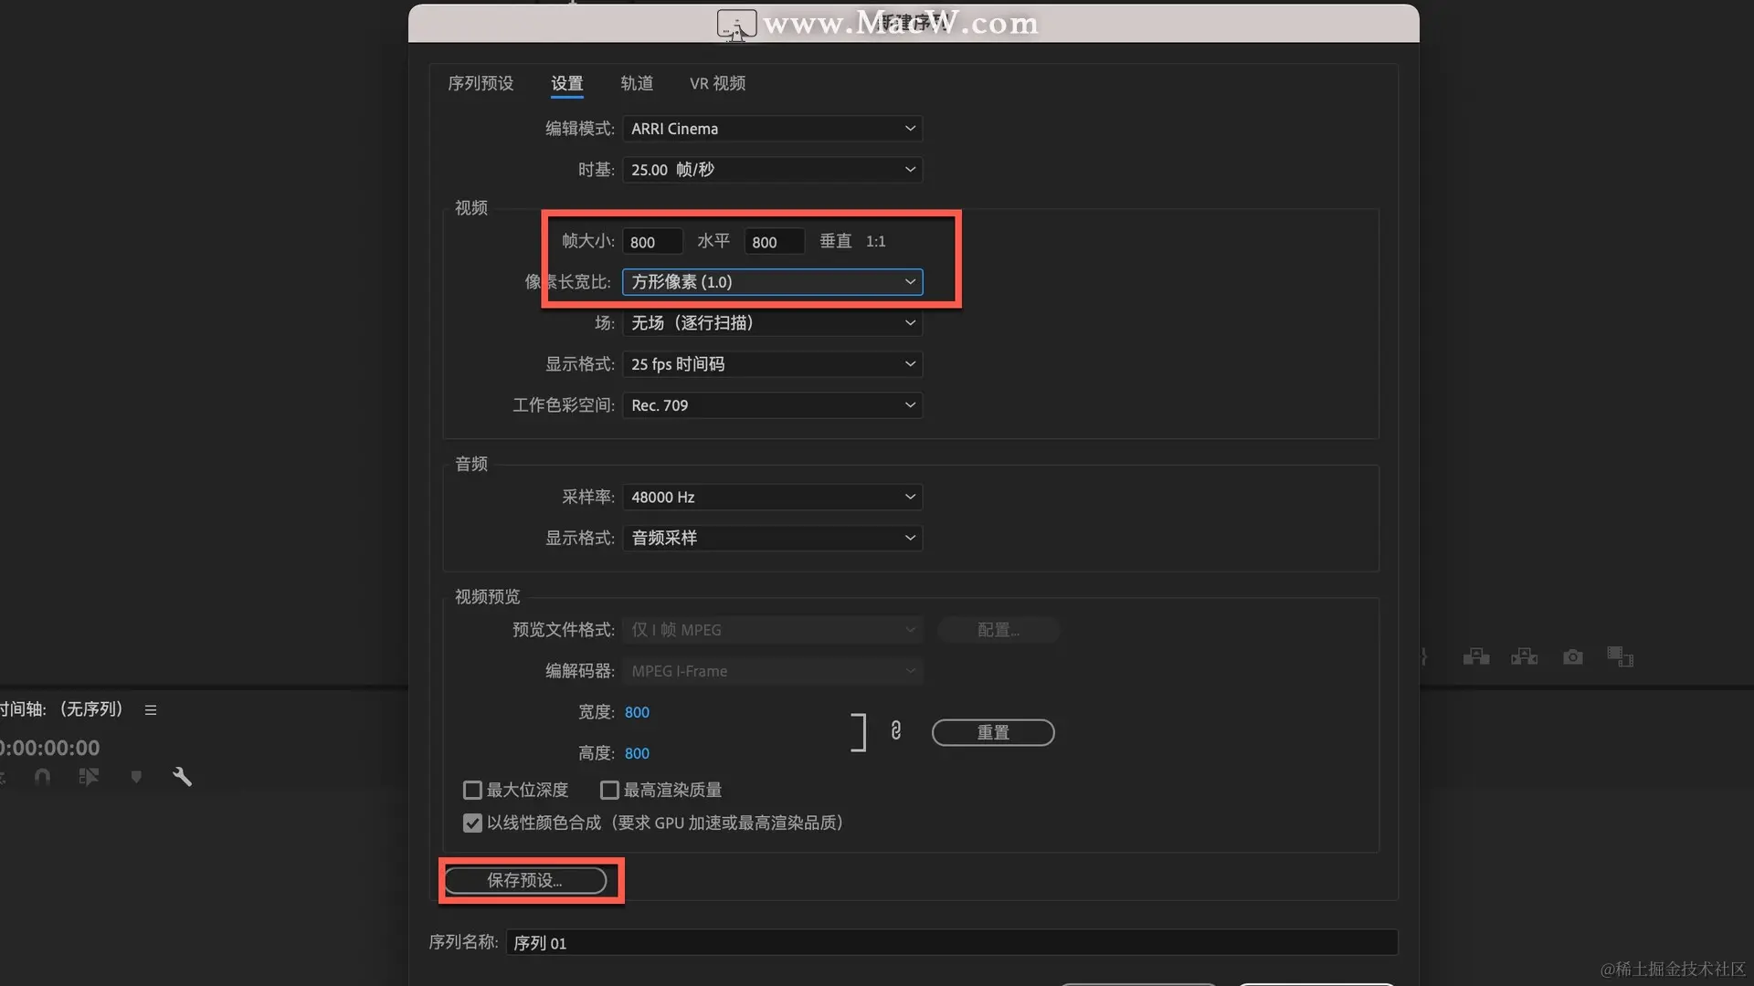Open the timeline panel hamburger menu
The height and width of the screenshot is (986, 1754).
pyautogui.click(x=151, y=710)
